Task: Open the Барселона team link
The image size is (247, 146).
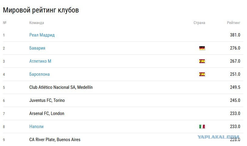Action: coord(39,74)
